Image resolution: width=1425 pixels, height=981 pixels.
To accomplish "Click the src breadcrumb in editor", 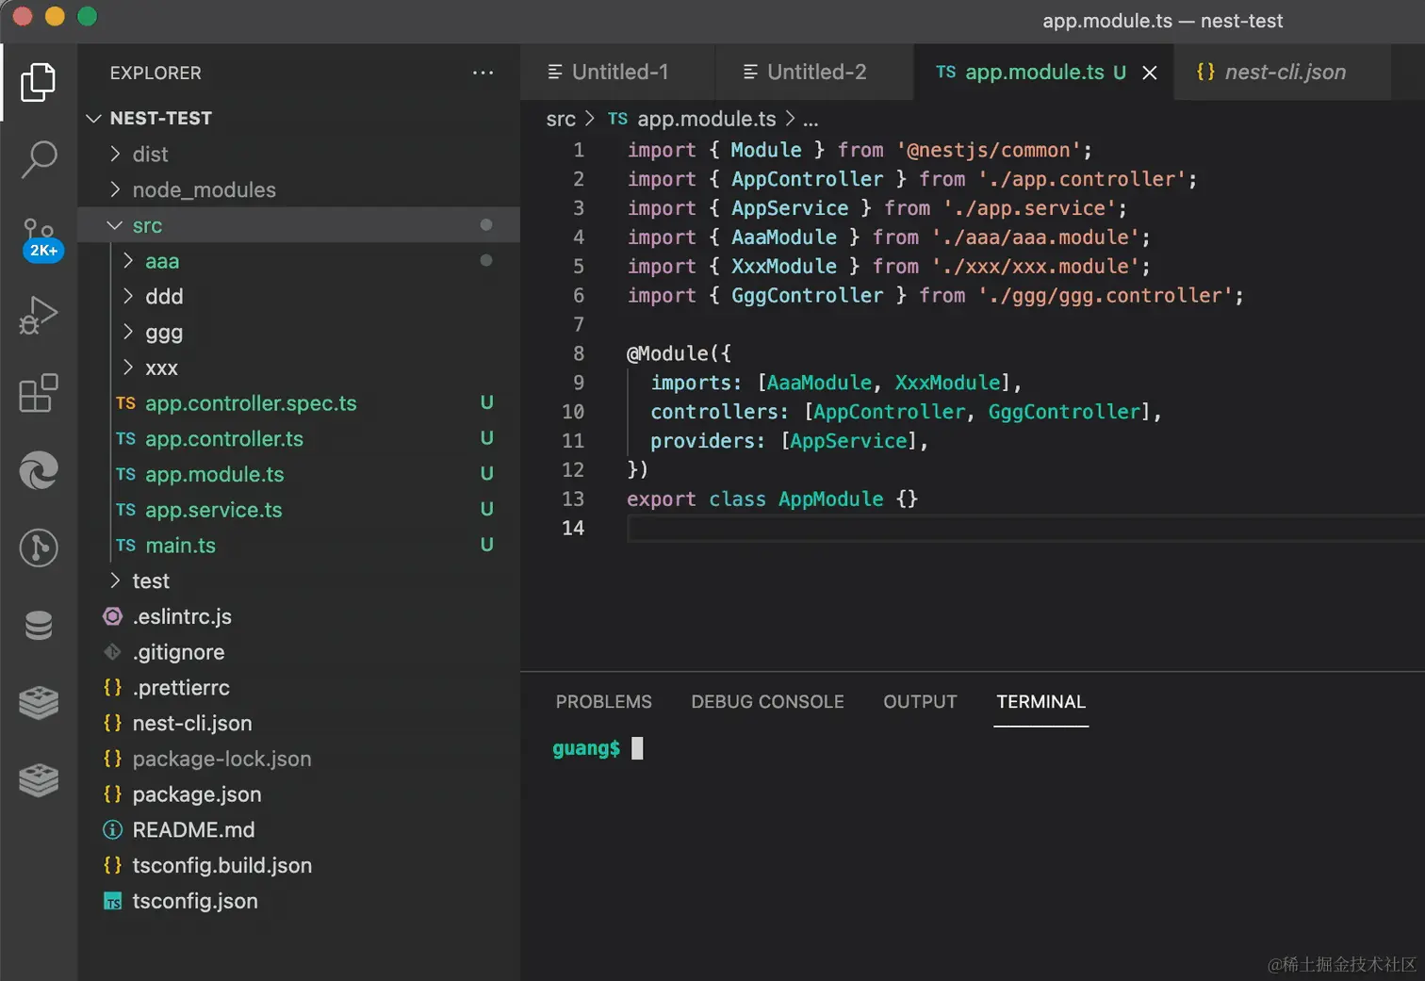I will click(x=560, y=120).
